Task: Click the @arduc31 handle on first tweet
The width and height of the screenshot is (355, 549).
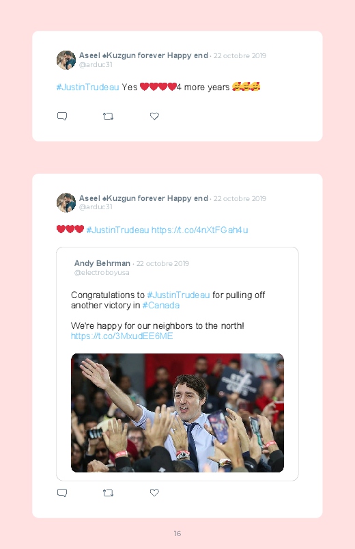Action: tap(96, 64)
